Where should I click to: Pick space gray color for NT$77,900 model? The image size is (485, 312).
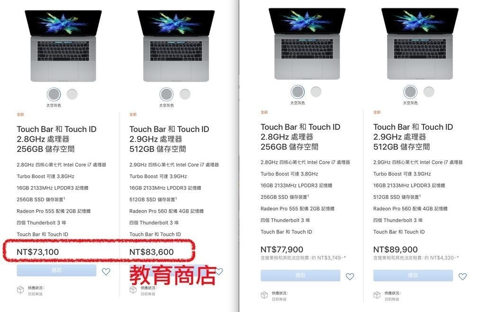click(297, 92)
